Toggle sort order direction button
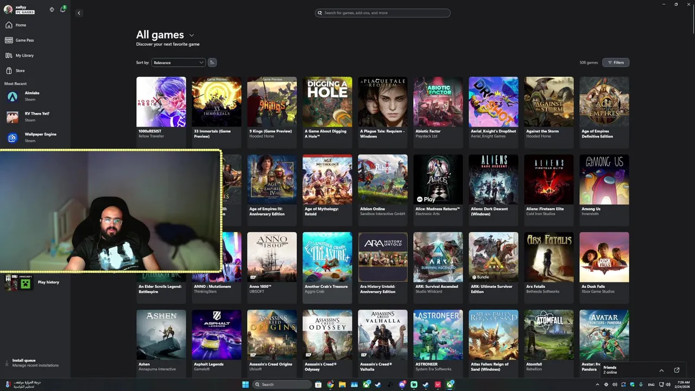The height and width of the screenshot is (391, 695). [x=212, y=62]
